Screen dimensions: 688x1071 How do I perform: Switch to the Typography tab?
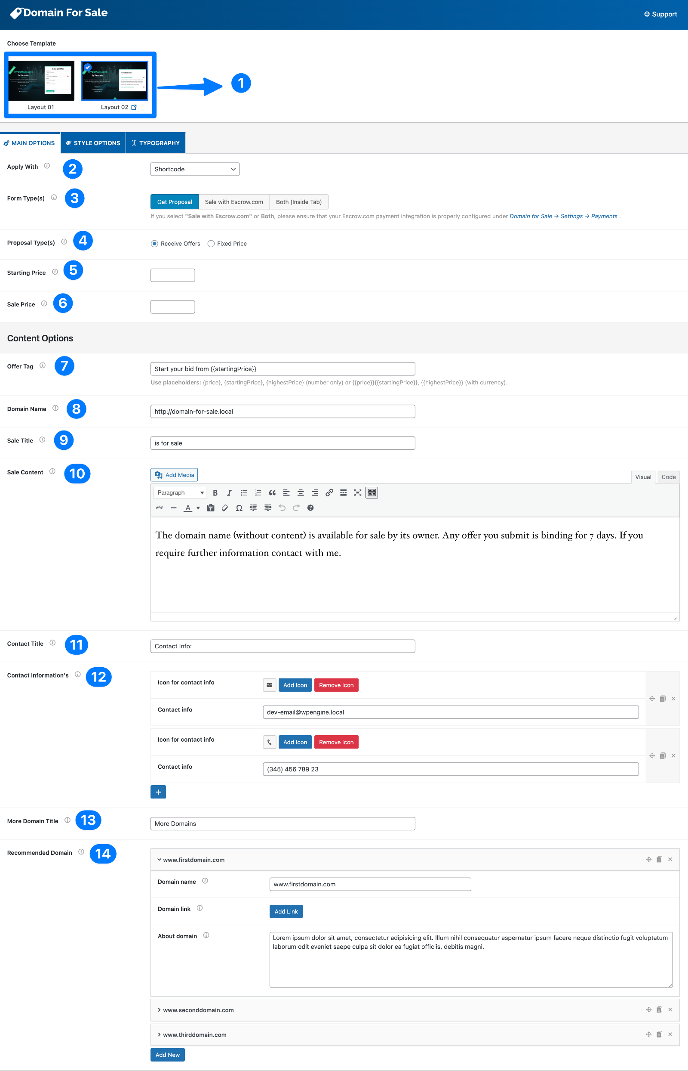(x=156, y=142)
